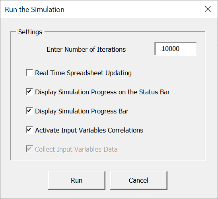Place the cursor on the 10000 value

coord(170,49)
